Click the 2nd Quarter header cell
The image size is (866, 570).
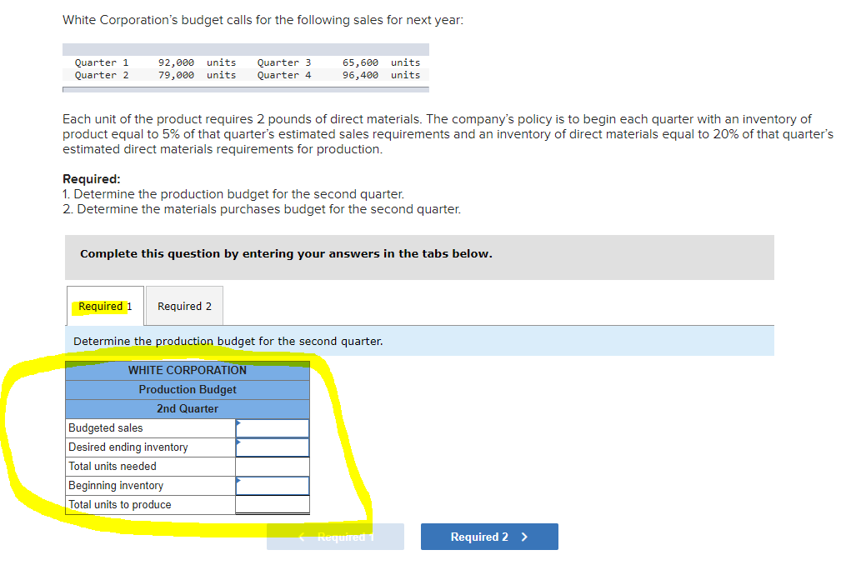(x=187, y=408)
